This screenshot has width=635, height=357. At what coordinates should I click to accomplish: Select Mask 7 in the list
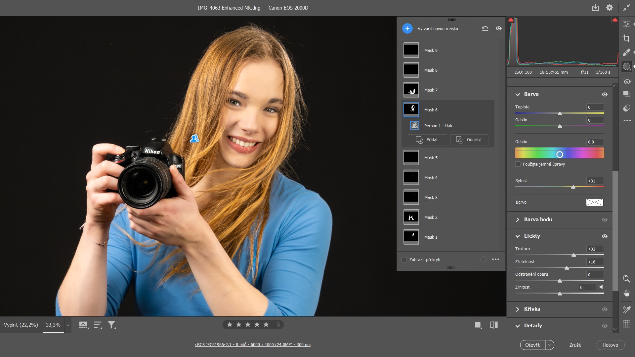click(448, 90)
